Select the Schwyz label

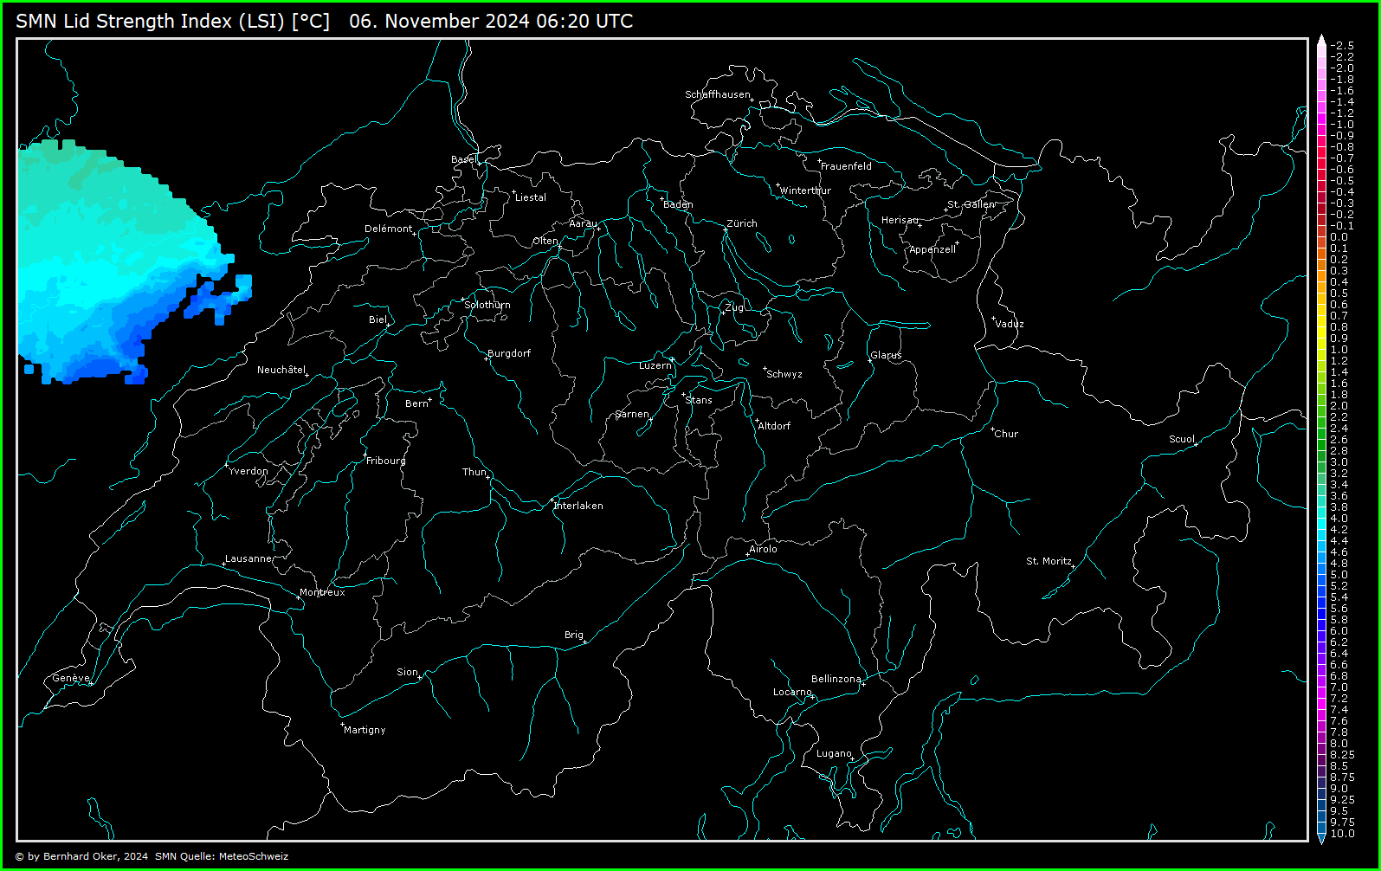click(784, 374)
